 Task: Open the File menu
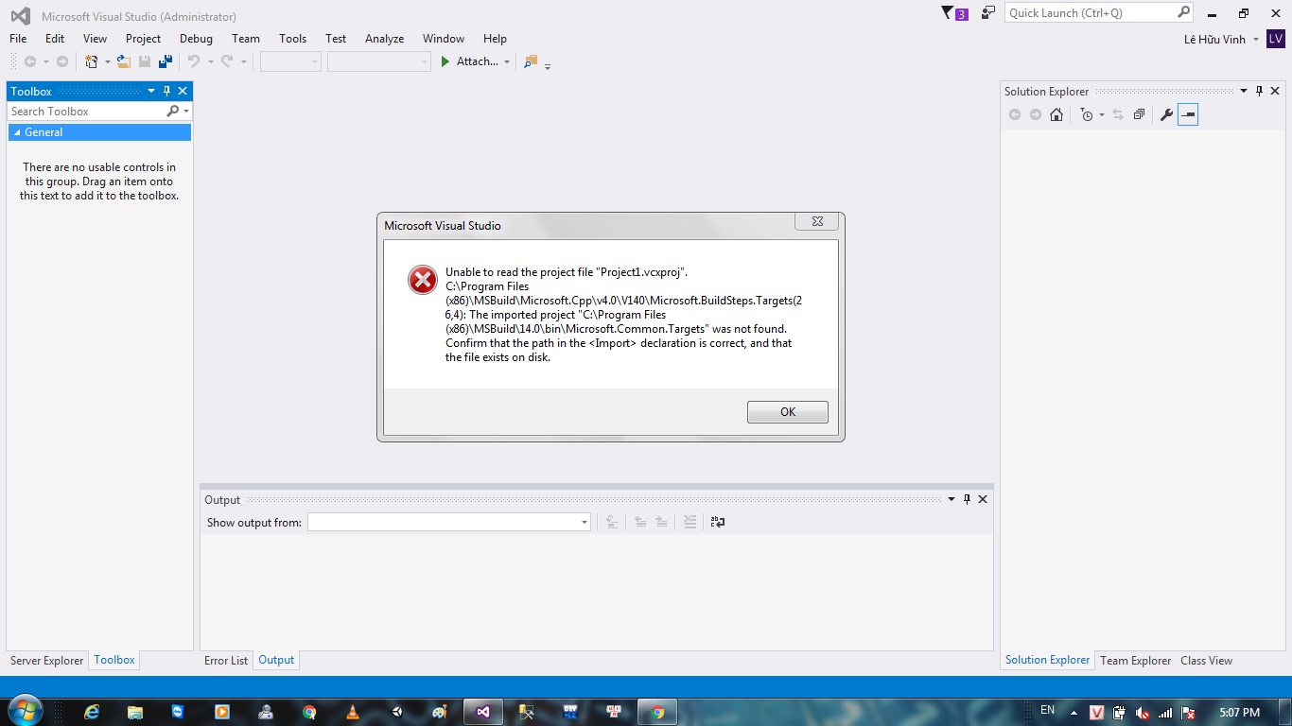[x=18, y=39]
